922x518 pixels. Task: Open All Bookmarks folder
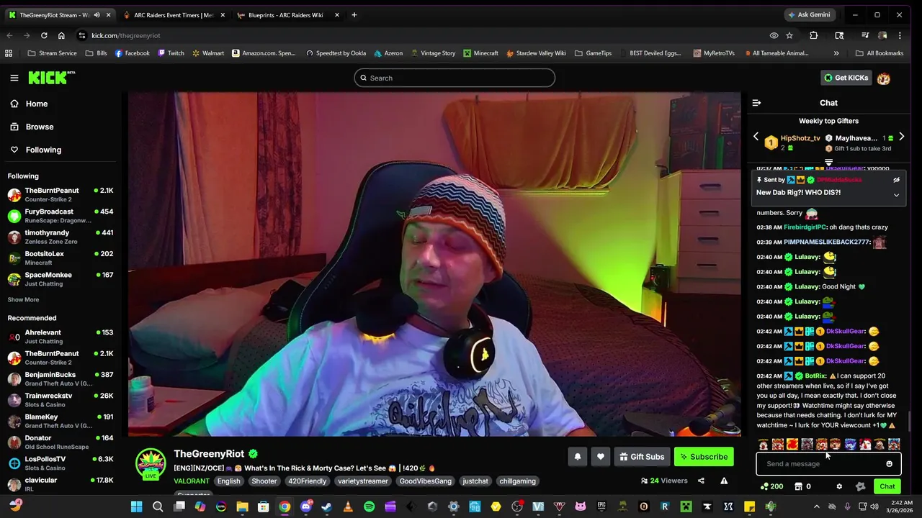tap(879, 53)
